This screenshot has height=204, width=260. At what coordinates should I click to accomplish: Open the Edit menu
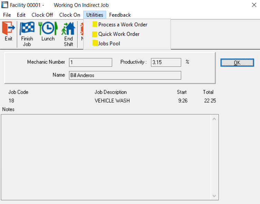coord(21,15)
